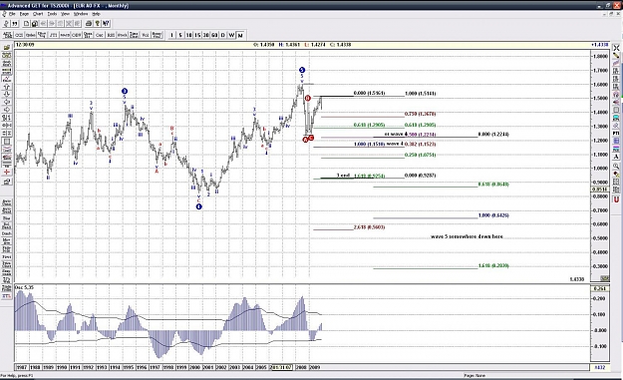Add the OBV study from studies toolbar

77,35
